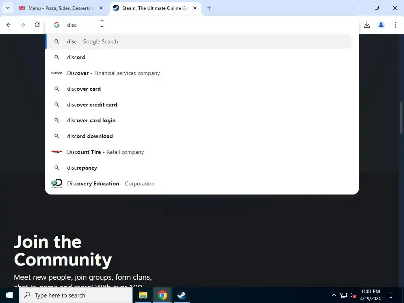Click the Google logo in the address bar
The height and width of the screenshot is (303, 404).
[57, 25]
